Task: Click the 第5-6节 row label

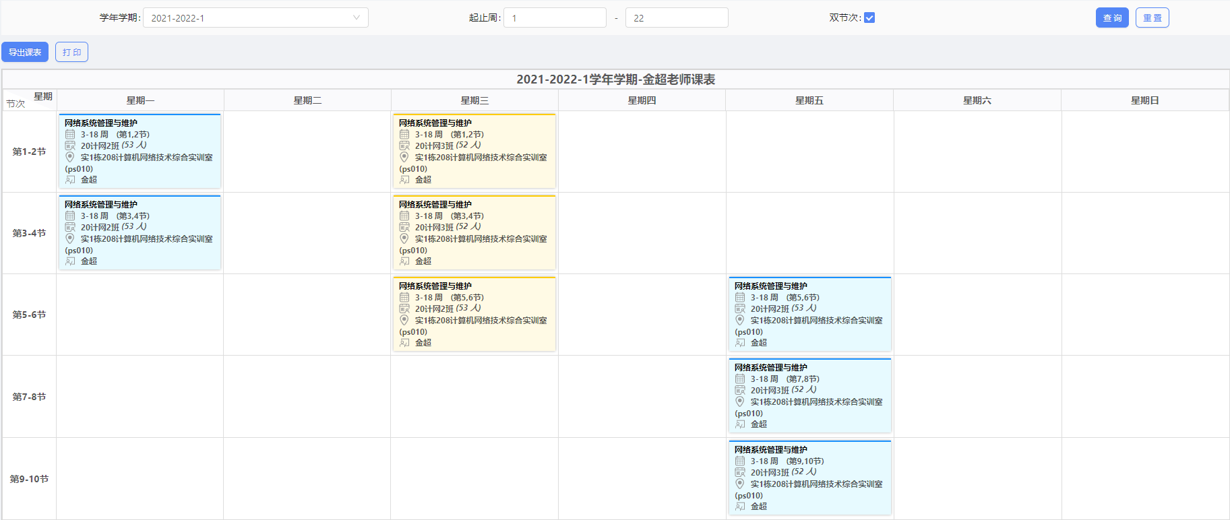Action: 29,315
